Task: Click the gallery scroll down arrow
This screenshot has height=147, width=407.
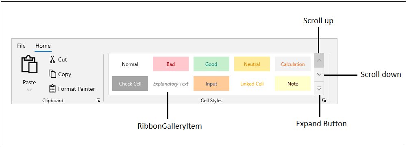Action: [319, 75]
